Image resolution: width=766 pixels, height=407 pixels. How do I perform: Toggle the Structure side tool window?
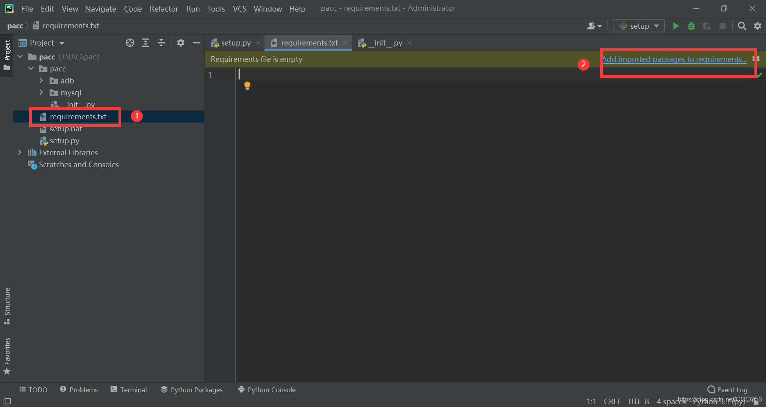pos(7,306)
